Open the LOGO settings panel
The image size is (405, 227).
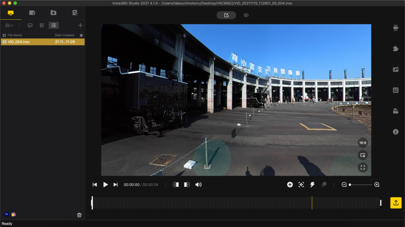tap(396, 90)
